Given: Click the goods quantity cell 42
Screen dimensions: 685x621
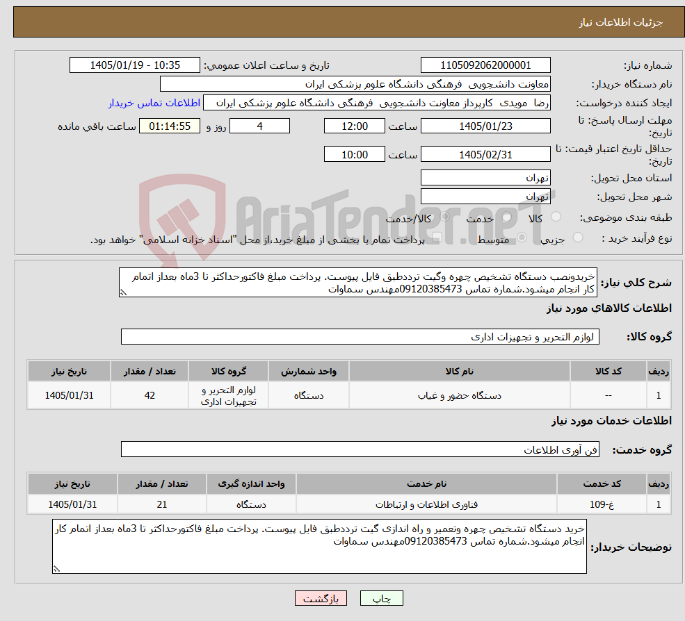Looking at the screenshot, I should click(150, 395).
